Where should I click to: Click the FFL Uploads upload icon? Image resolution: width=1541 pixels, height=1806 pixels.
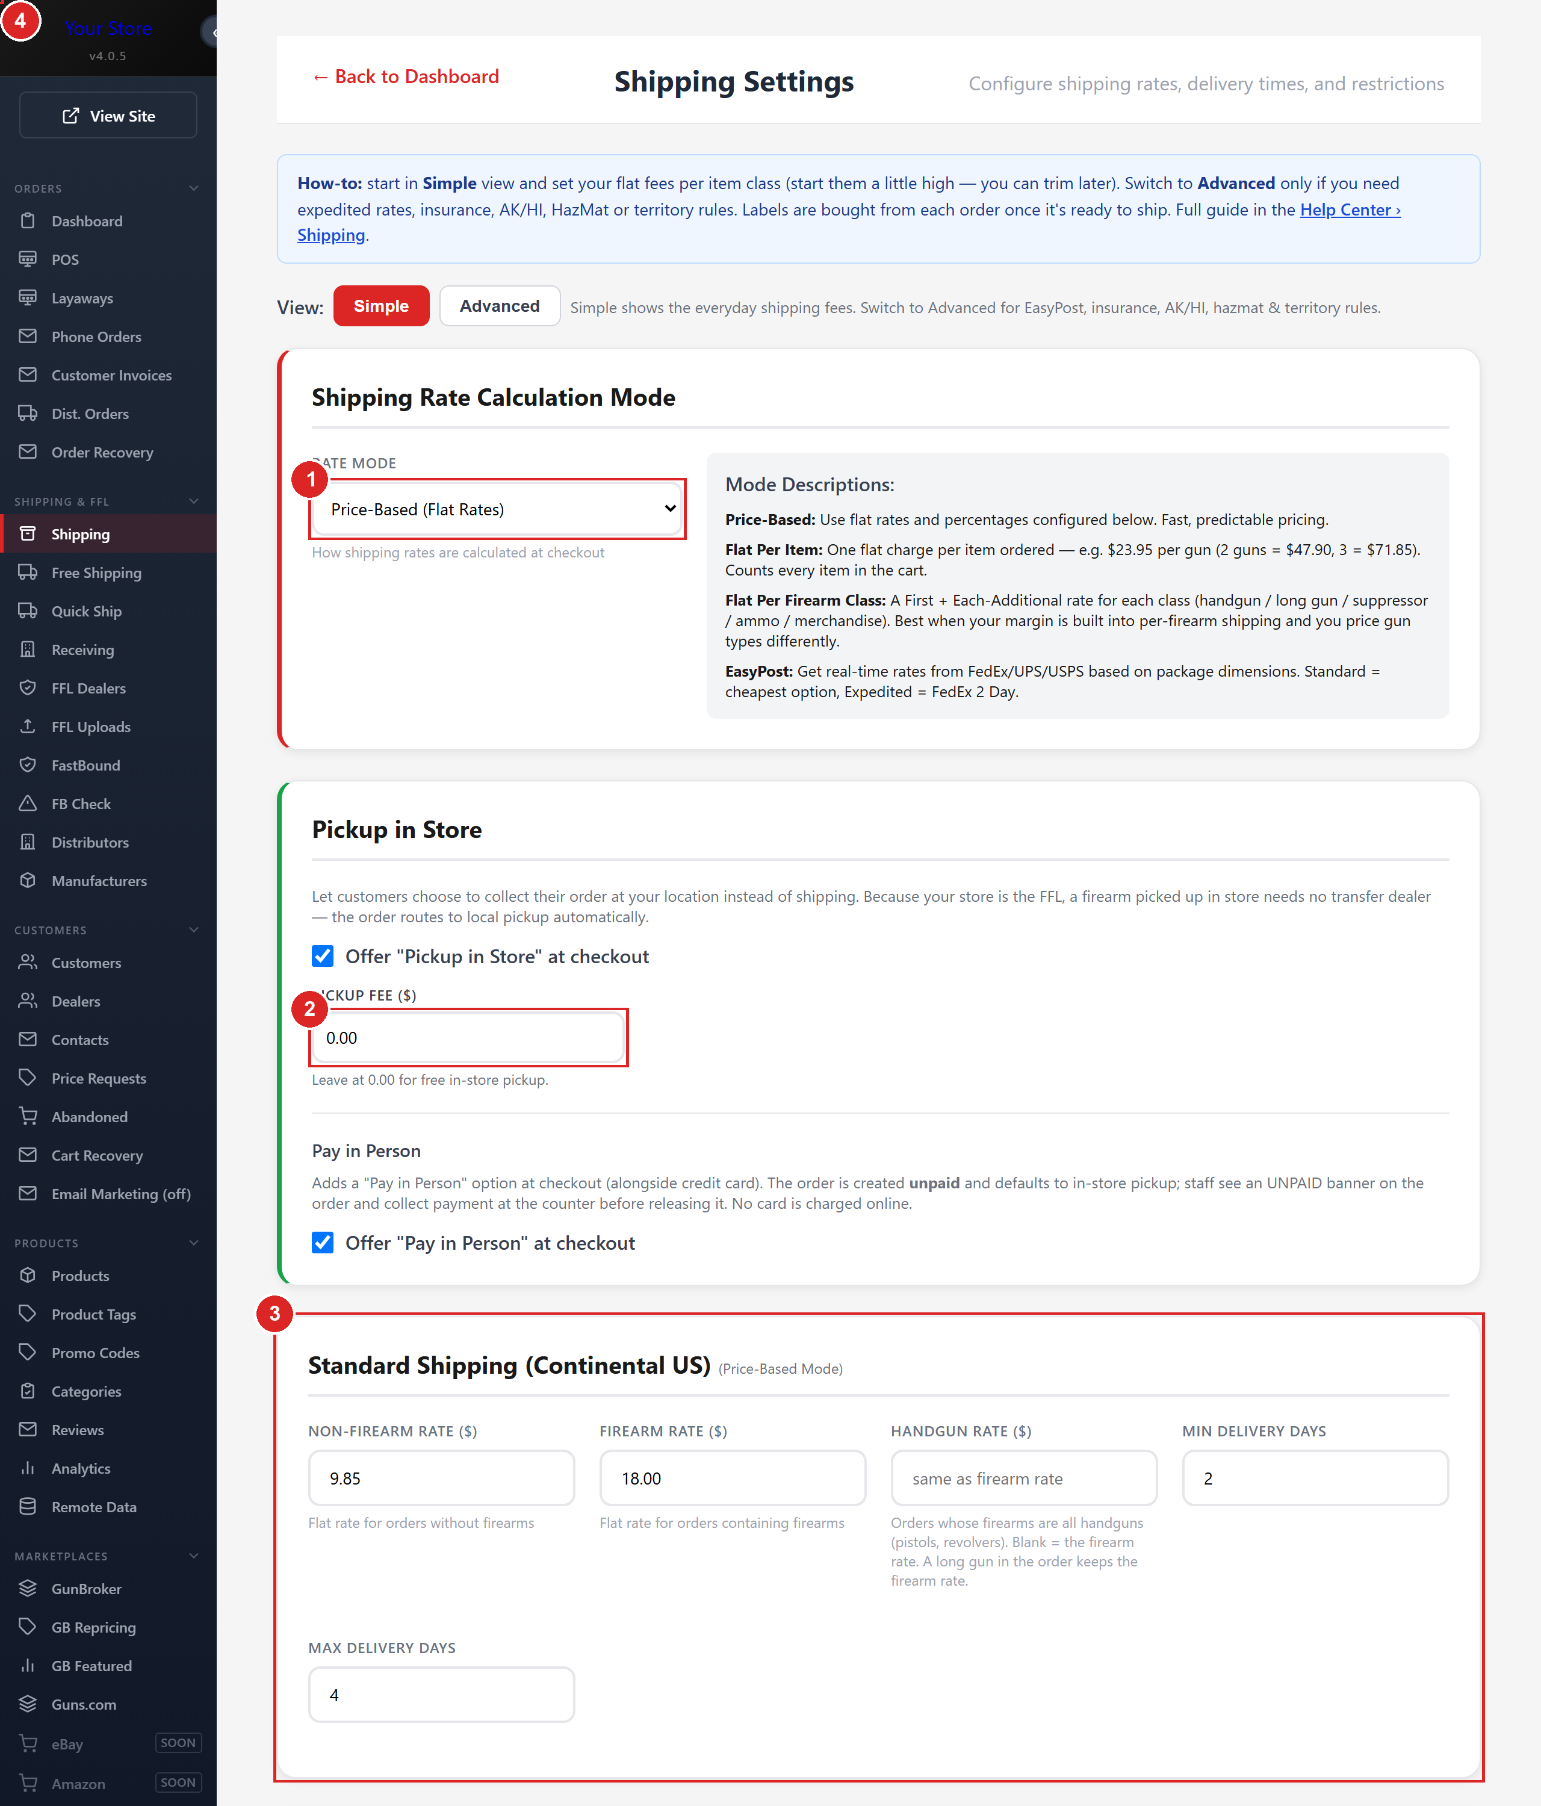tap(28, 726)
